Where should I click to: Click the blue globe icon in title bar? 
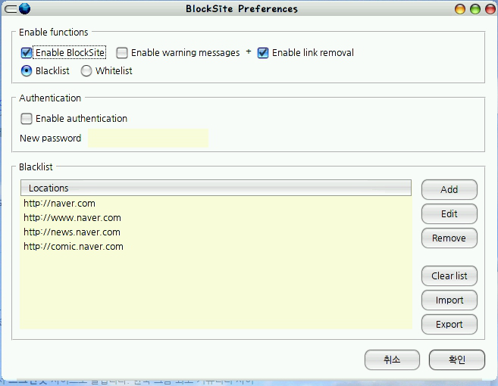25,8
